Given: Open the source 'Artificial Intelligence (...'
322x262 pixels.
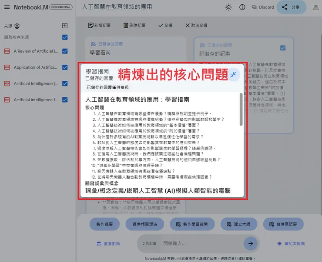Looking at the screenshot, I should (x=36, y=83).
